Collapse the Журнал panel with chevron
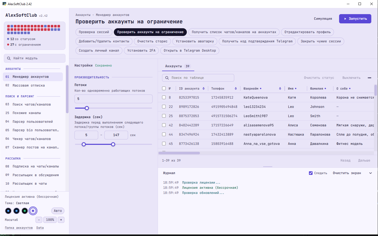 pos(371,173)
